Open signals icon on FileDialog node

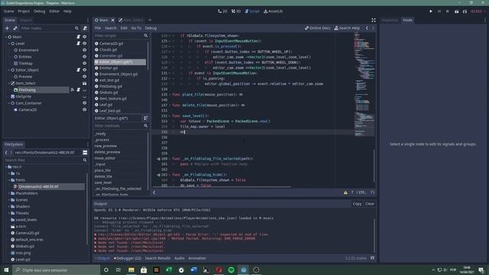tap(73, 90)
